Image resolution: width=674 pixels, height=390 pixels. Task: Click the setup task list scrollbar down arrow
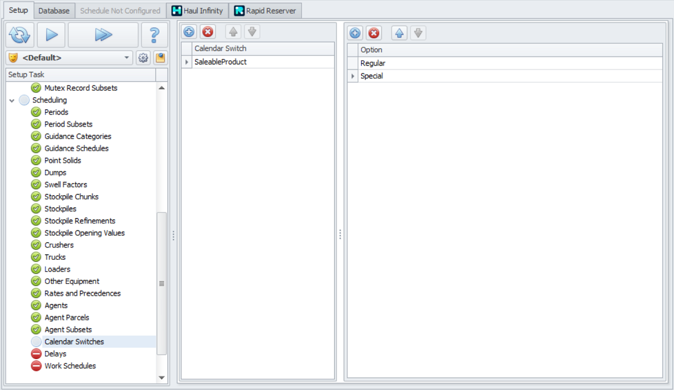click(162, 378)
